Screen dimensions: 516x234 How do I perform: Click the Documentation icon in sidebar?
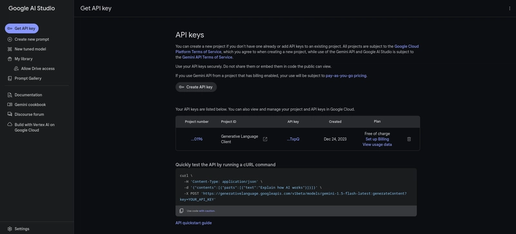[10, 95]
